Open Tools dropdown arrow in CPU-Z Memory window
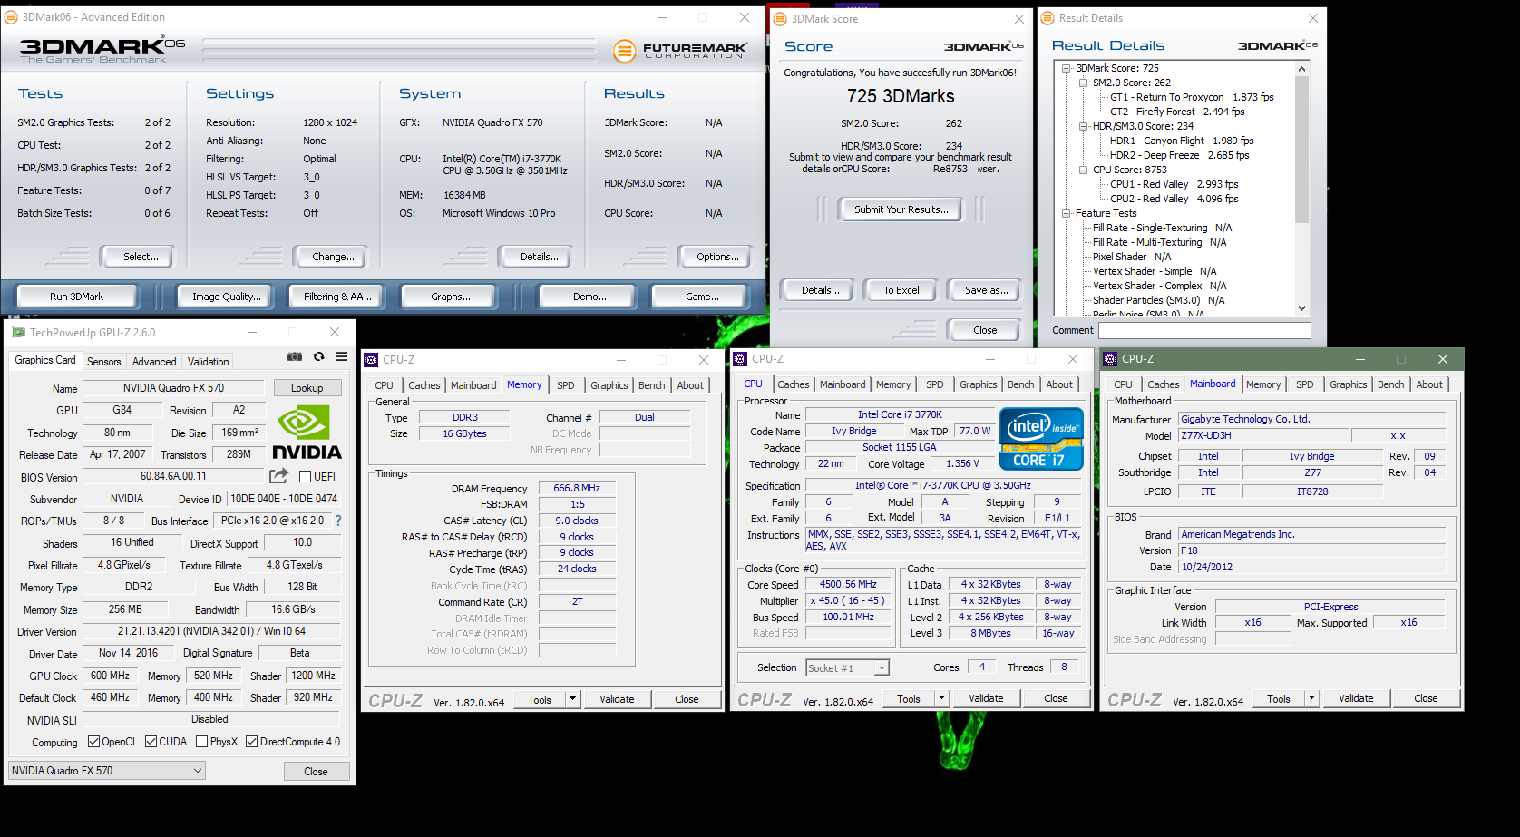The width and height of the screenshot is (1520, 837). (x=572, y=699)
